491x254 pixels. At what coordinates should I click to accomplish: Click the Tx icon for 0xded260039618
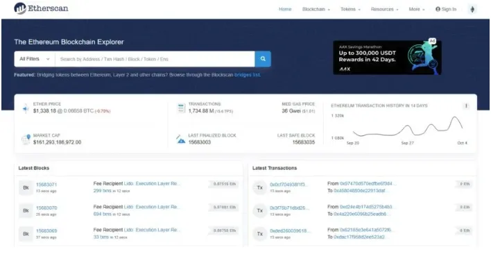[259, 234]
